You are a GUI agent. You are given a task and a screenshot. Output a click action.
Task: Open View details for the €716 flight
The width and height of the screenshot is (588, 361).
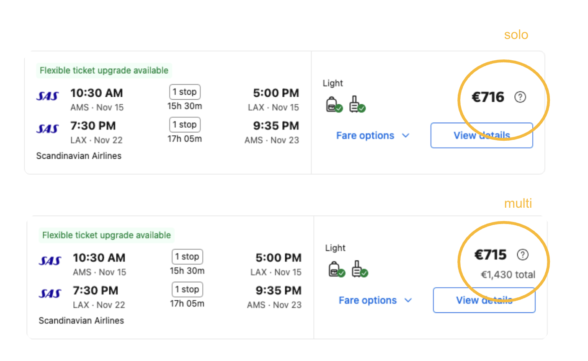tap(482, 135)
